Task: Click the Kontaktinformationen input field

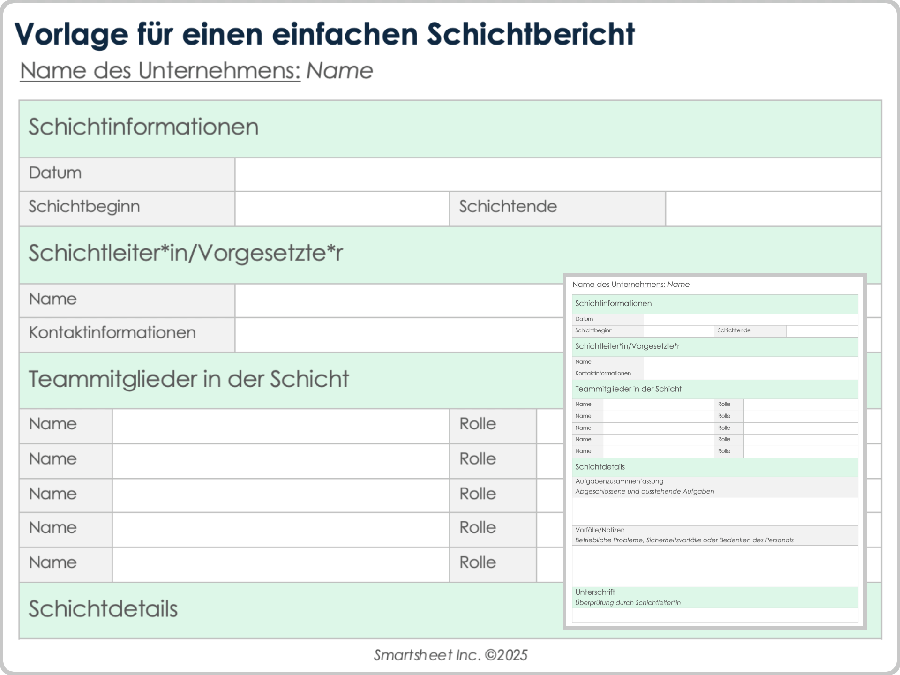Action: coord(398,335)
